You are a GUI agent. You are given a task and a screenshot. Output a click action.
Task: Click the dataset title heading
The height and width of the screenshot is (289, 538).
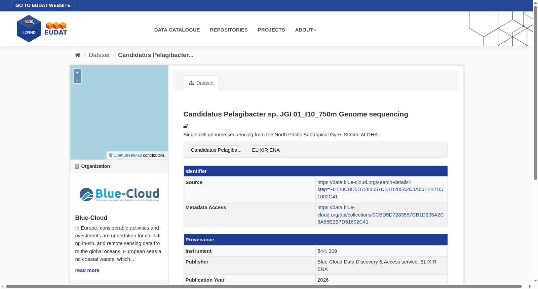(296, 114)
